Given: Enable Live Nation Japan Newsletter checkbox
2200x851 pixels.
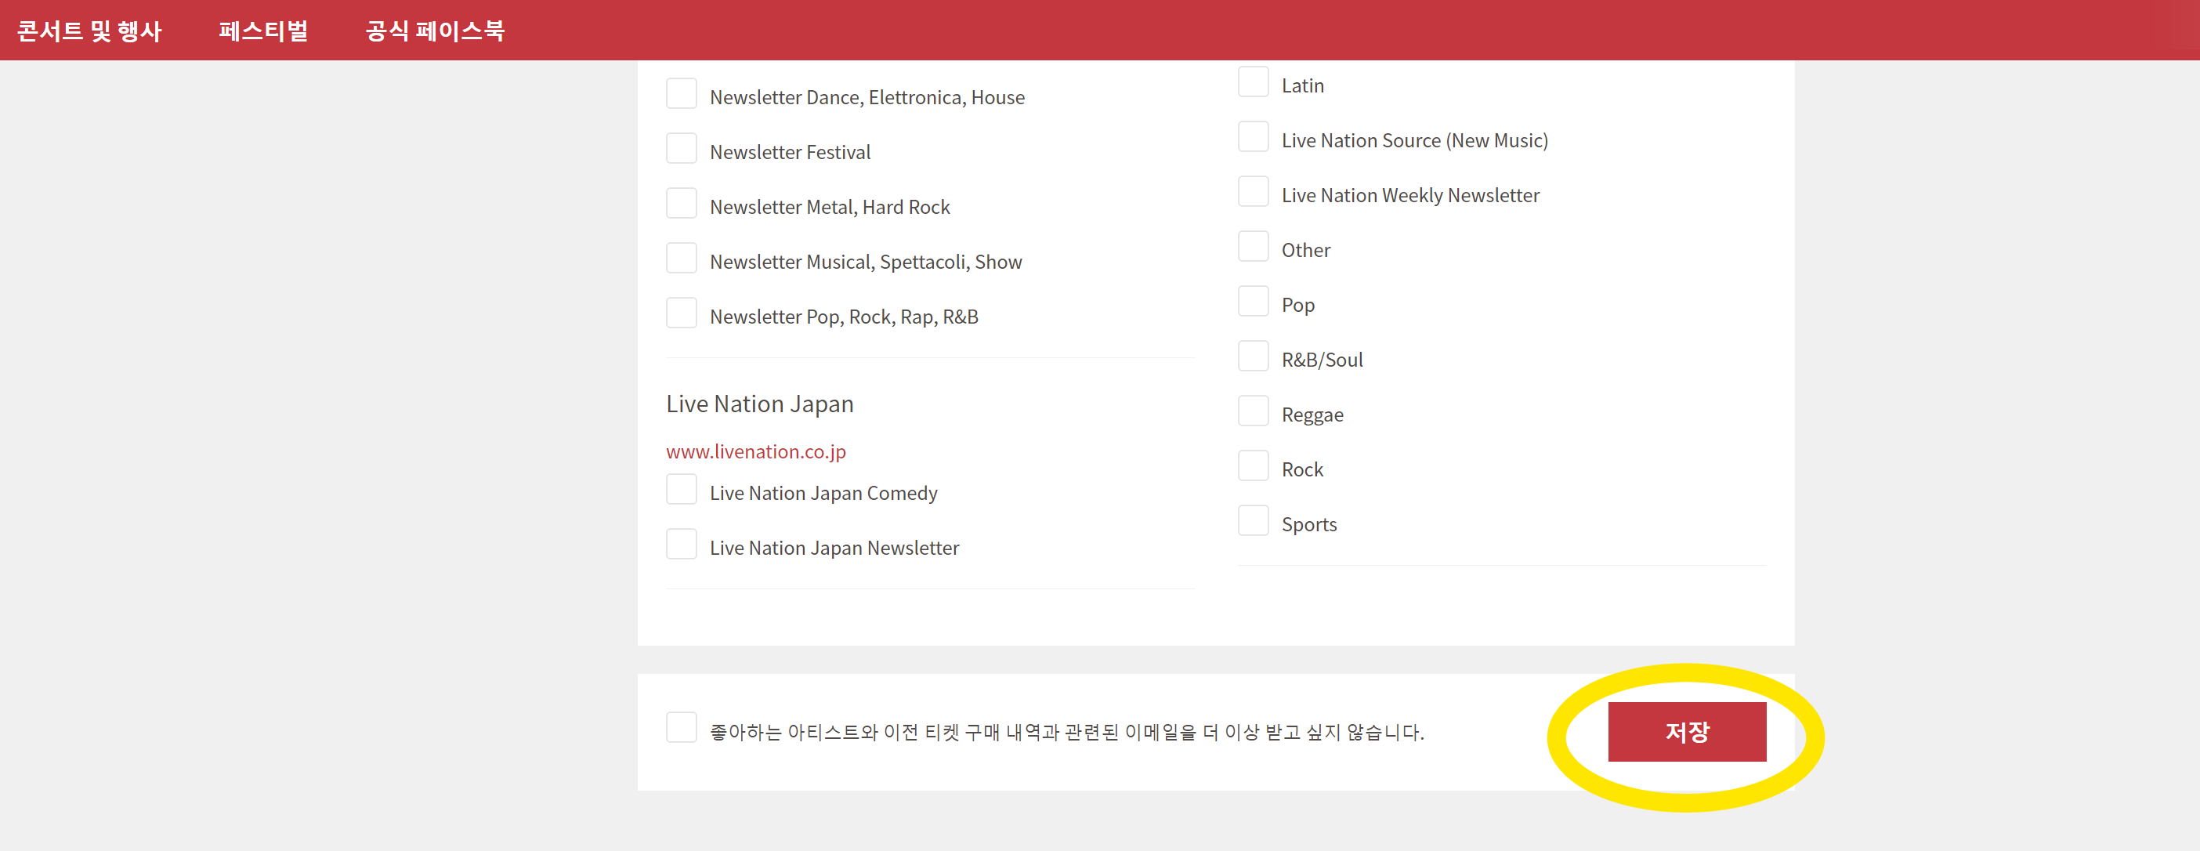Looking at the screenshot, I should coord(681,545).
